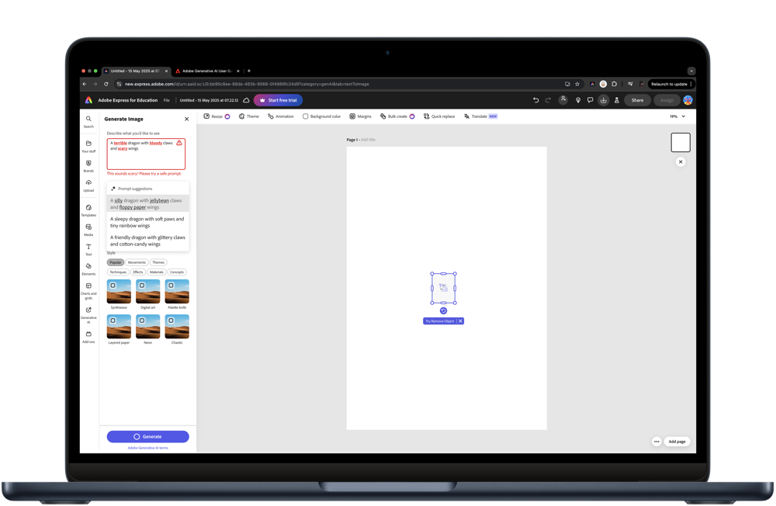
Task: Check the Synthwave style checkbox
Action: point(113,285)
